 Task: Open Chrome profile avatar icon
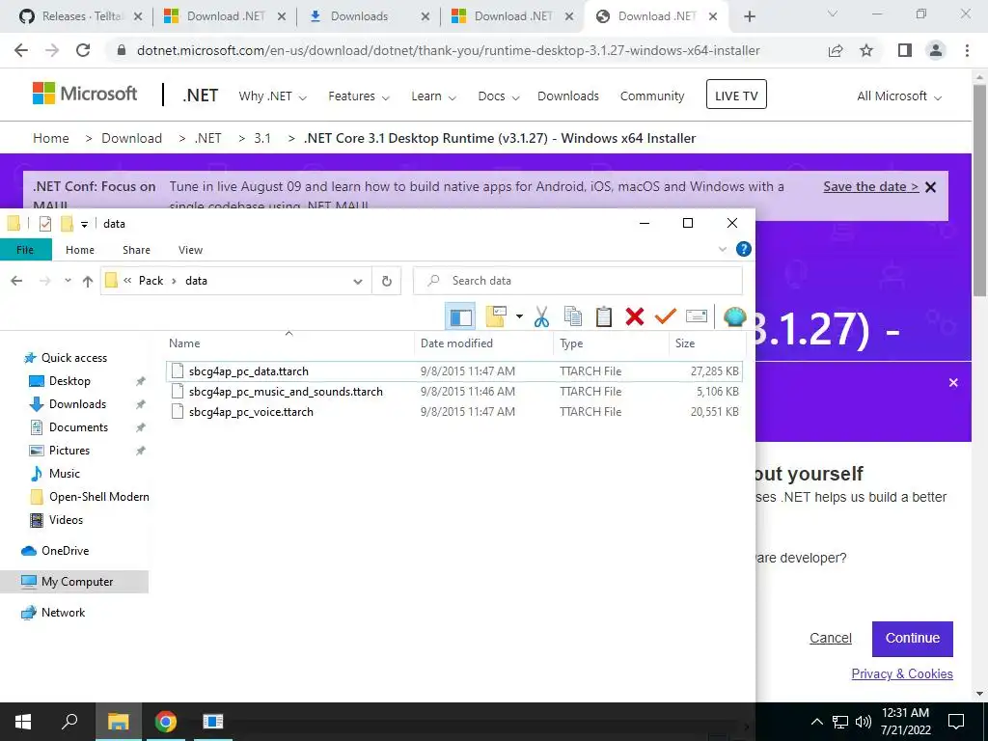pos(936,50)
